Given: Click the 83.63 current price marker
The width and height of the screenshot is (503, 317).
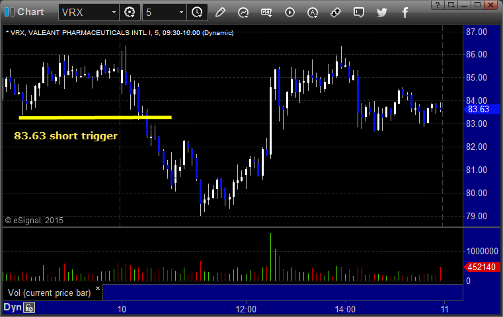Looking at the screenshot, I should [482, 110].
